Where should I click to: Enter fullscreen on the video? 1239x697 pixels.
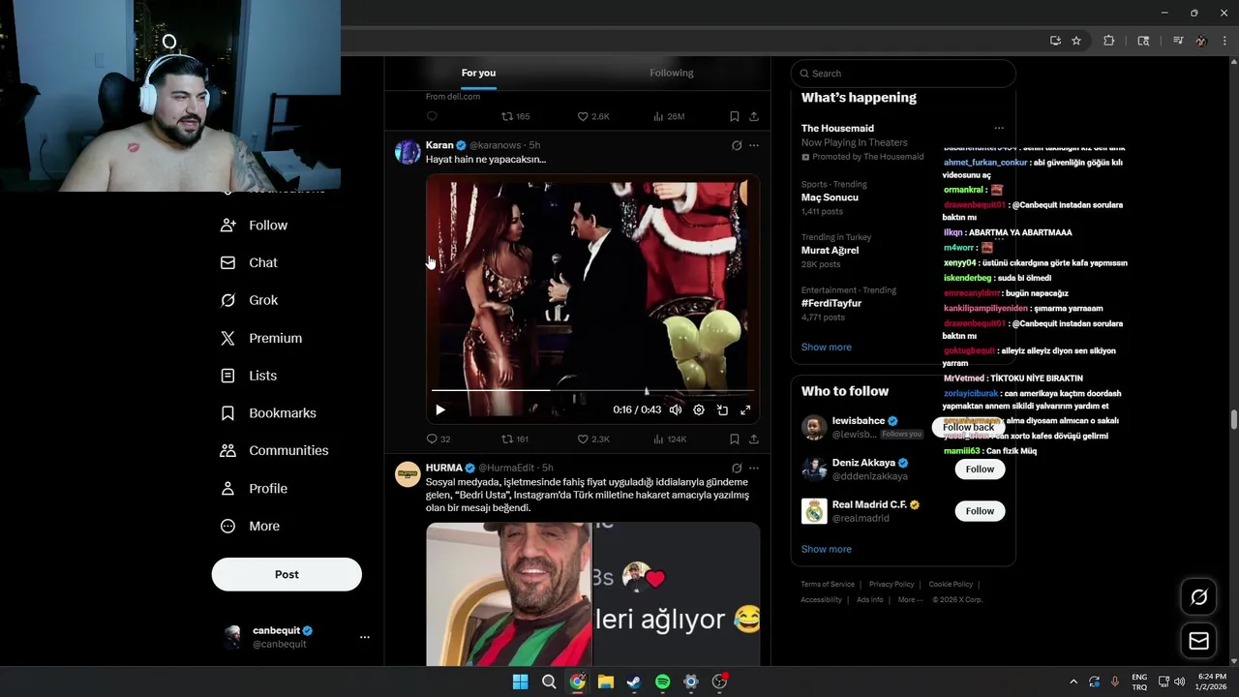745,409
